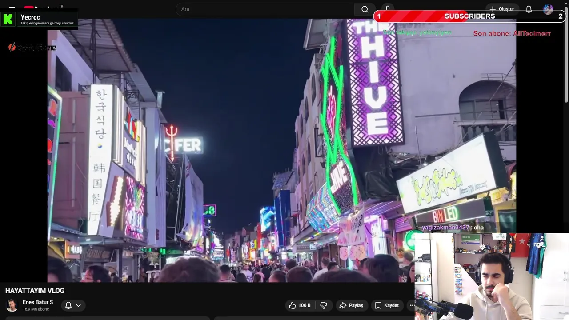The image size is (569, 320).
Task: Go to YouTube Premium home logo
Action: coord(44,8)
